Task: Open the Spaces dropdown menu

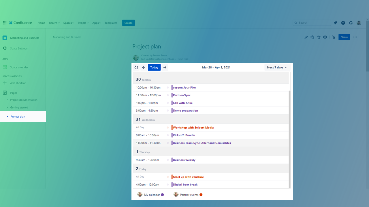Action: [x=69, y=23]
